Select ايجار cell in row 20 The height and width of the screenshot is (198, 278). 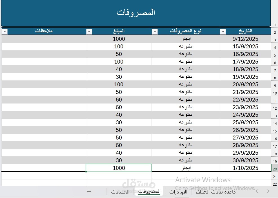click(186, 168)
